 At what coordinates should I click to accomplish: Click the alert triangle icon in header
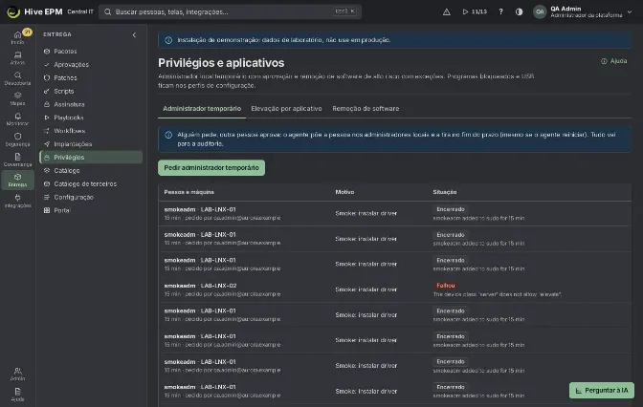(447, 11)
